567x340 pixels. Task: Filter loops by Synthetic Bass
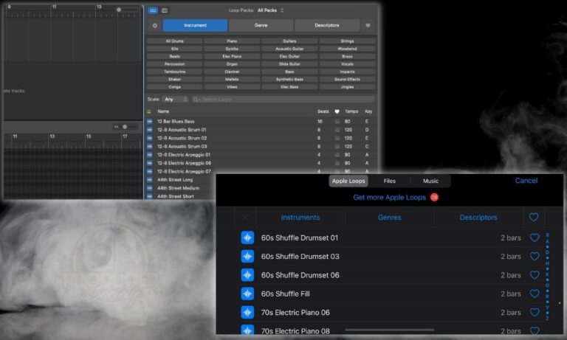289,79
